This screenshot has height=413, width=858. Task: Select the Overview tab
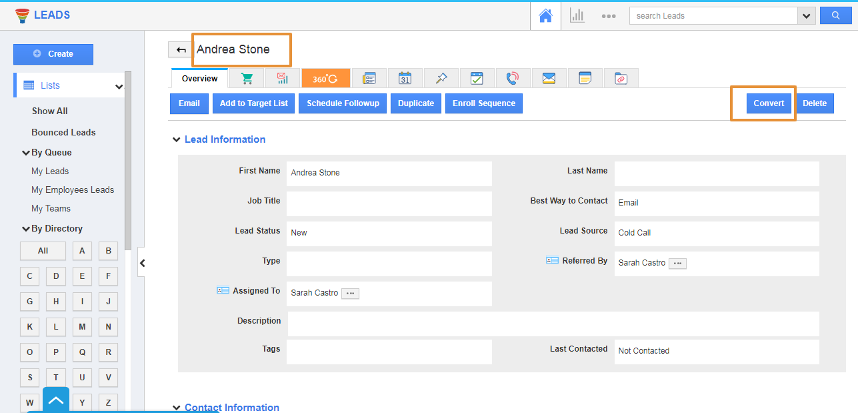(x=199, y=79)
